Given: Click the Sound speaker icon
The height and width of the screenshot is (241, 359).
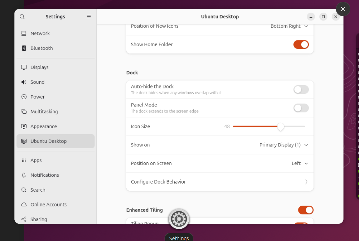Looking at the screenshot, I should pos(24,82).
